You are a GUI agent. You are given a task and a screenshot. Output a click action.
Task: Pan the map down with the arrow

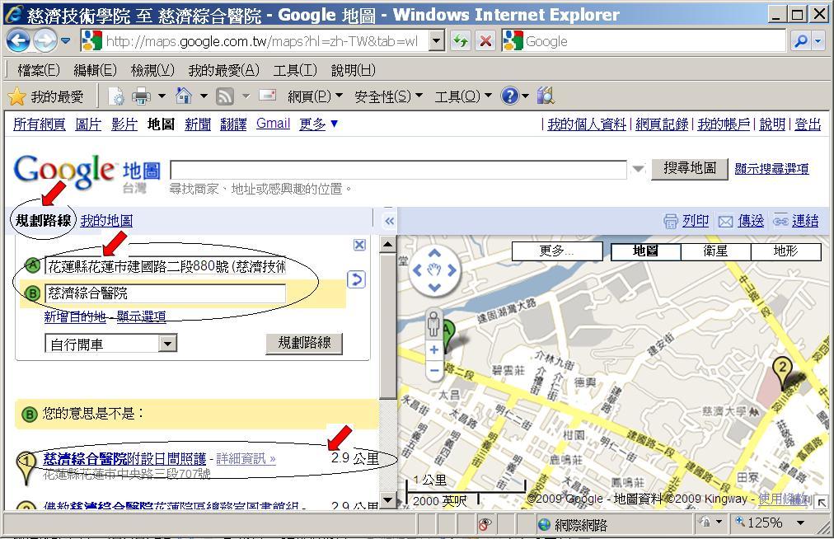point(434,288)
